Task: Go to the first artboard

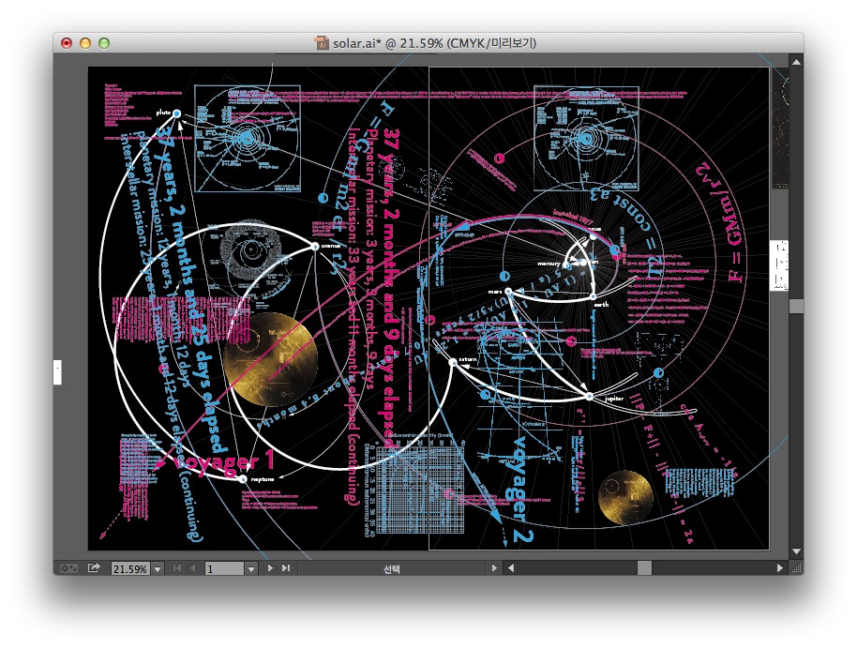Action: click(x=176, y=568)
